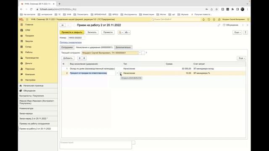Click the Номер input field

(76, 38)
